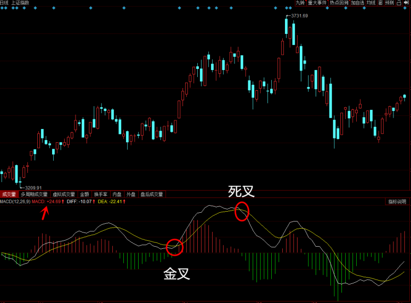The width and height of the screenshot is (411, 303).
Task: Open the 盘后成交量 tab
Action: click(152, 194)
